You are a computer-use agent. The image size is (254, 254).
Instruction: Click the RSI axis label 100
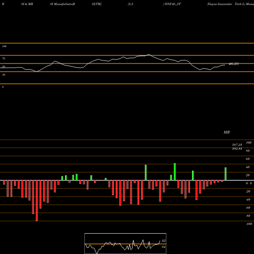coord(5,46)
